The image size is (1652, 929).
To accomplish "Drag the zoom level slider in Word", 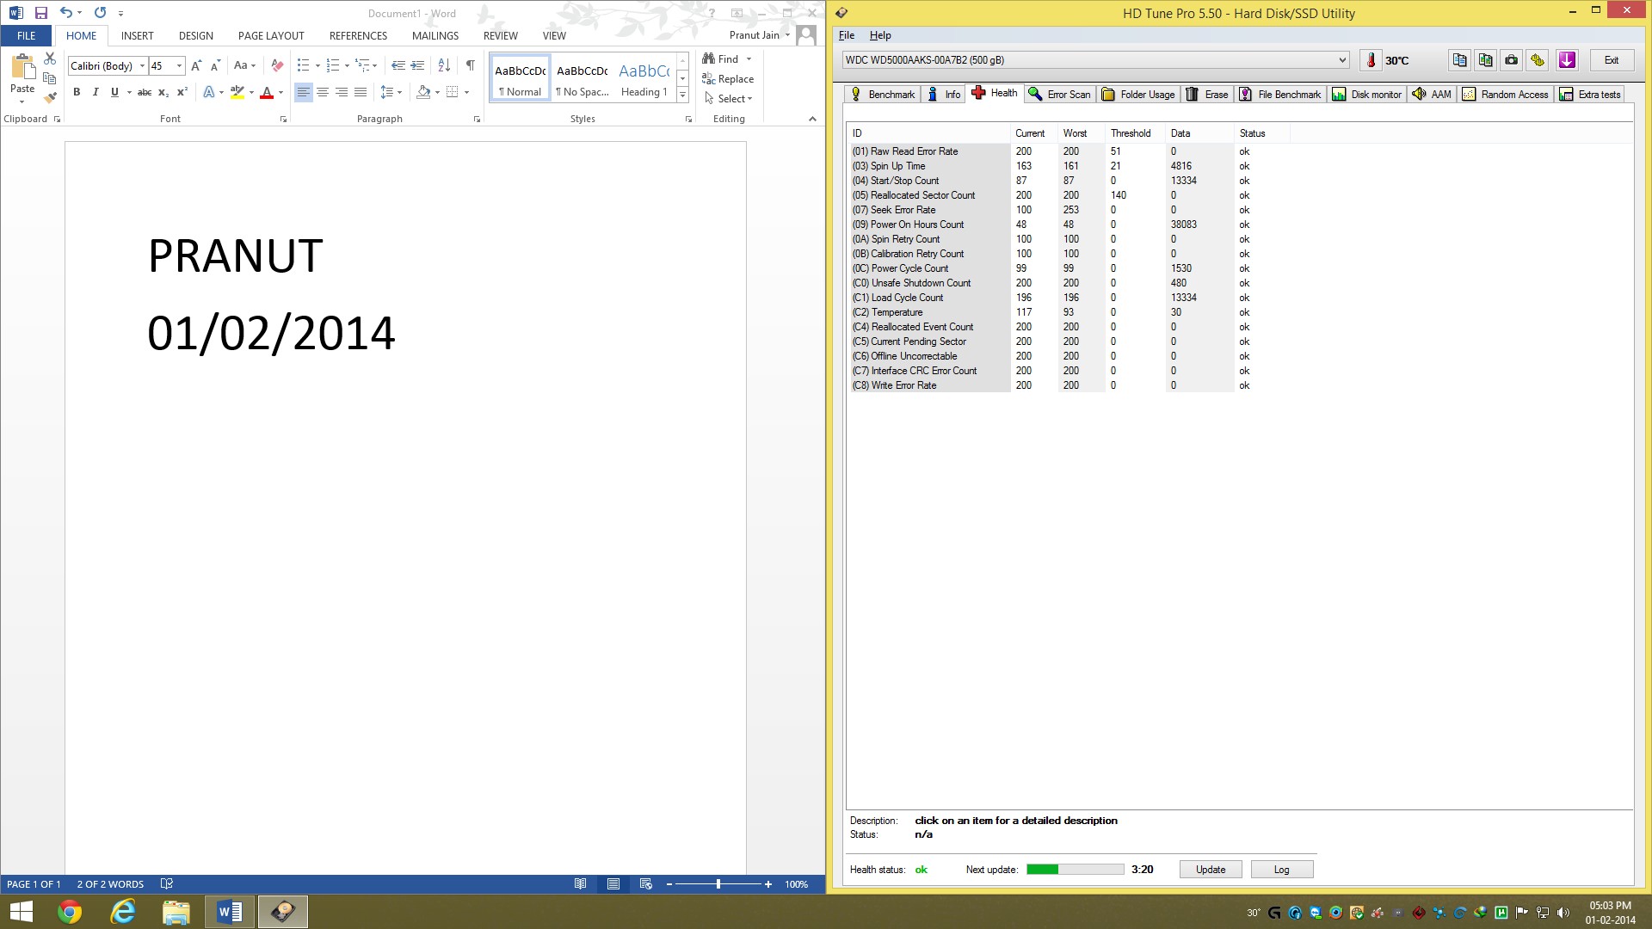I will click(x=719, y=885).
